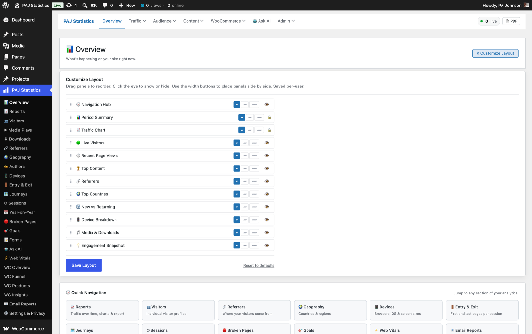Image resolution: width=532 pixels, height=334 pixels.
Task: Grab drag handle of Top Content row
Action: 71,168
